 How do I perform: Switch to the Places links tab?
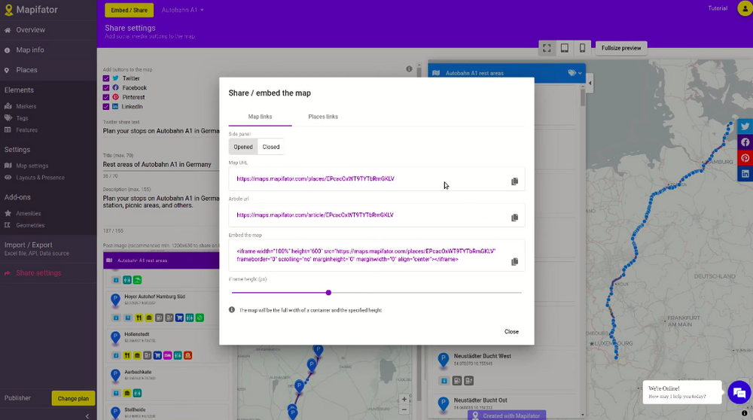[323, 117]
